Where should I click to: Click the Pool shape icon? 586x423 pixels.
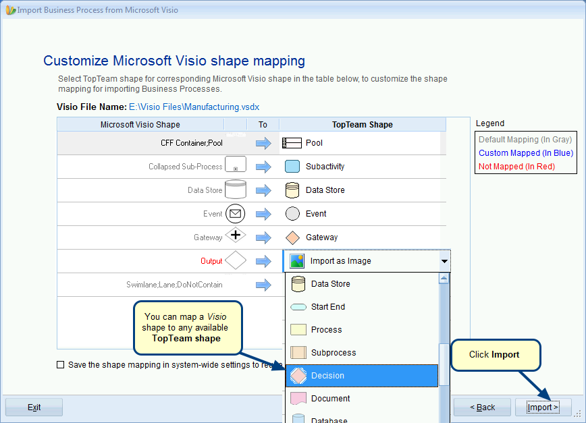pyautogui.click(x=292, y=143)
